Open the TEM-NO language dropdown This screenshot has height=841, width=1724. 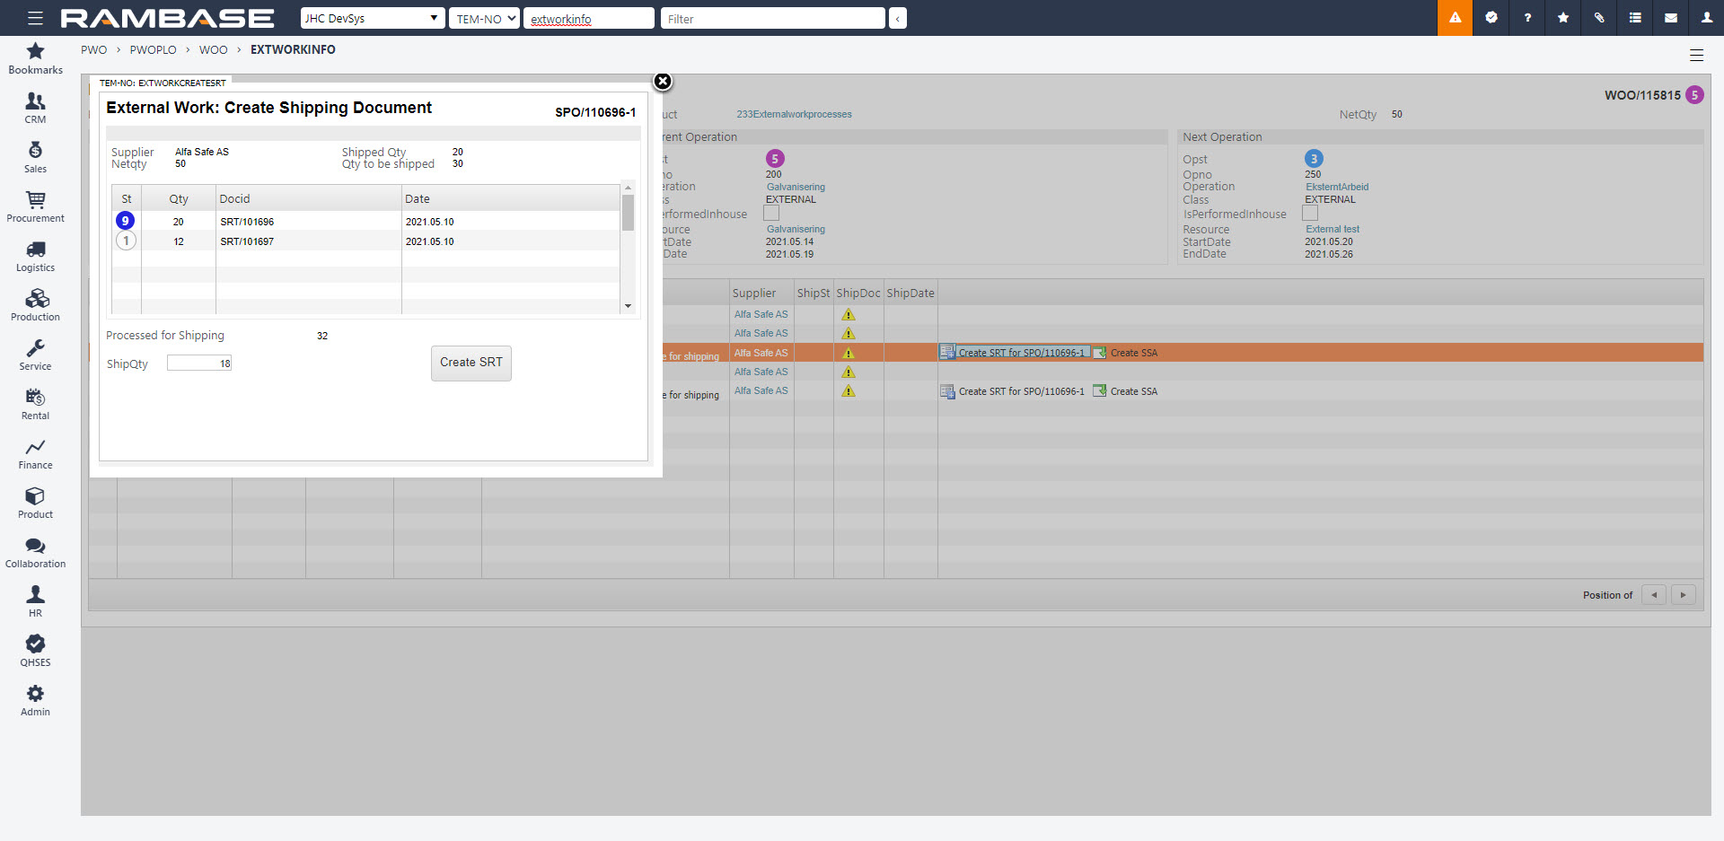485,18
